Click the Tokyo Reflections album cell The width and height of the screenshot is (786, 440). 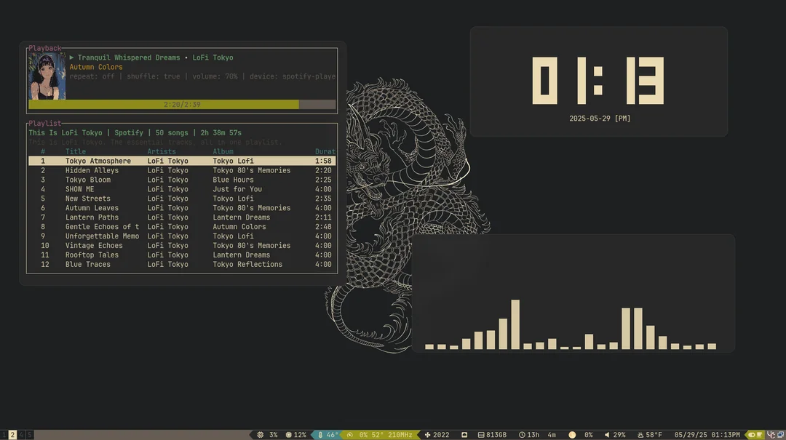247,265
